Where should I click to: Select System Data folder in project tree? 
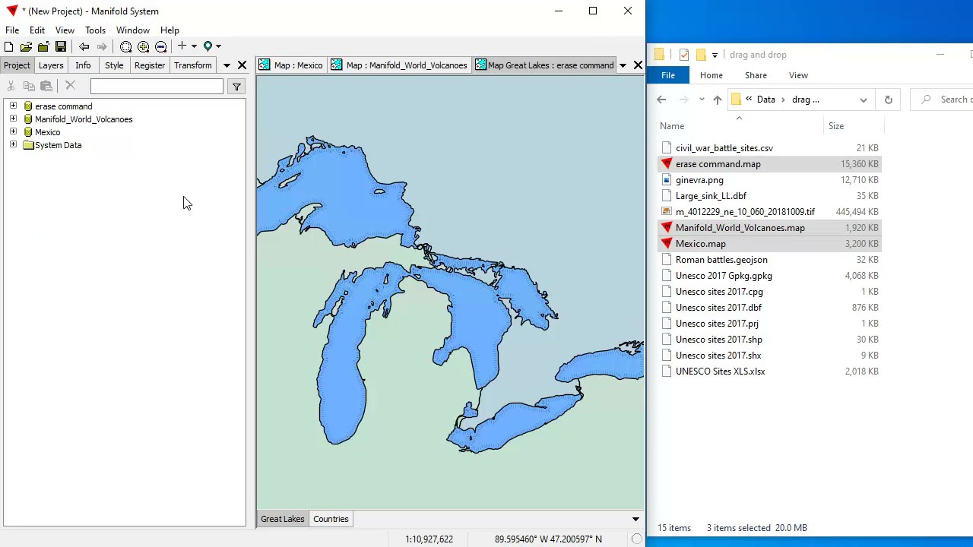pyautogui.click(x=58, y=145)
